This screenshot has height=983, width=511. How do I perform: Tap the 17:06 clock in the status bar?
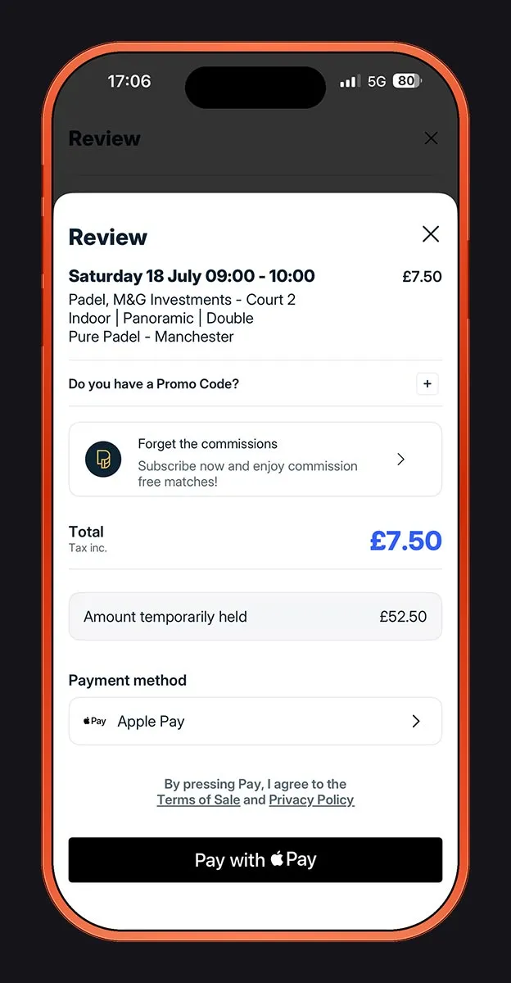pyautogui.click(x=129, y=81)
